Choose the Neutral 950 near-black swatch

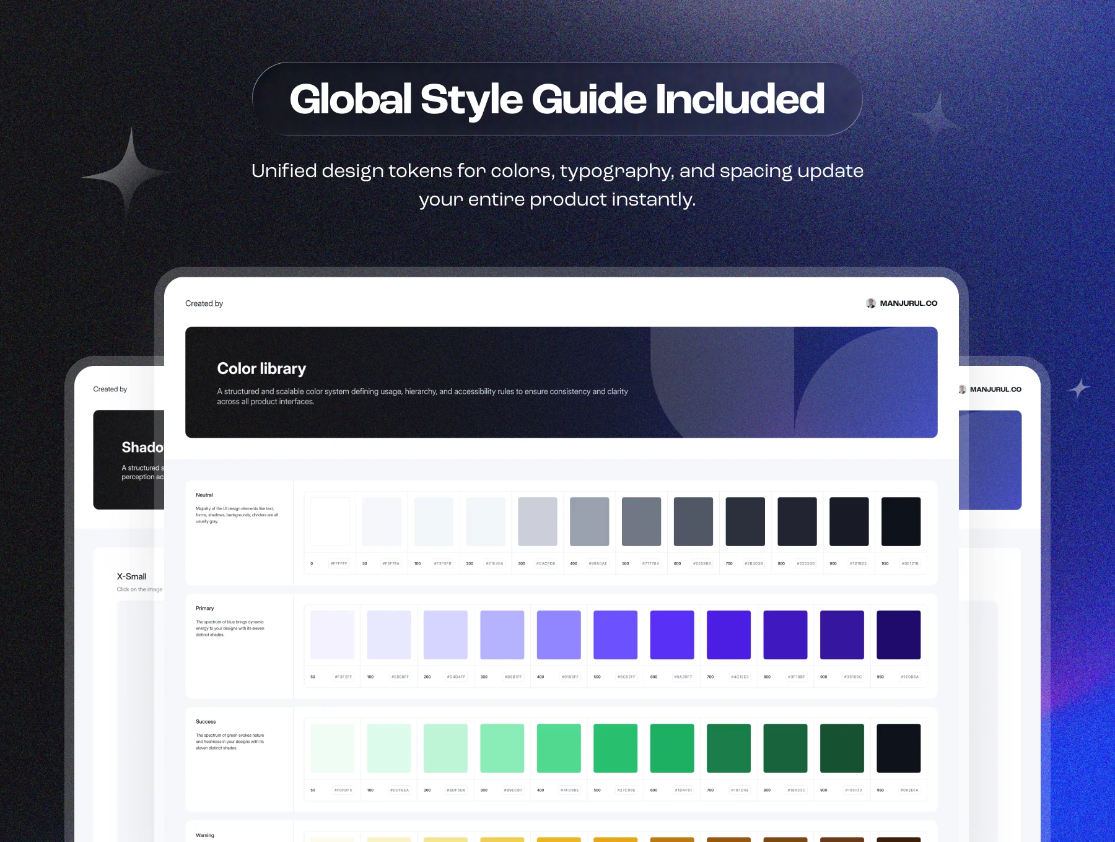click(901, 521)
